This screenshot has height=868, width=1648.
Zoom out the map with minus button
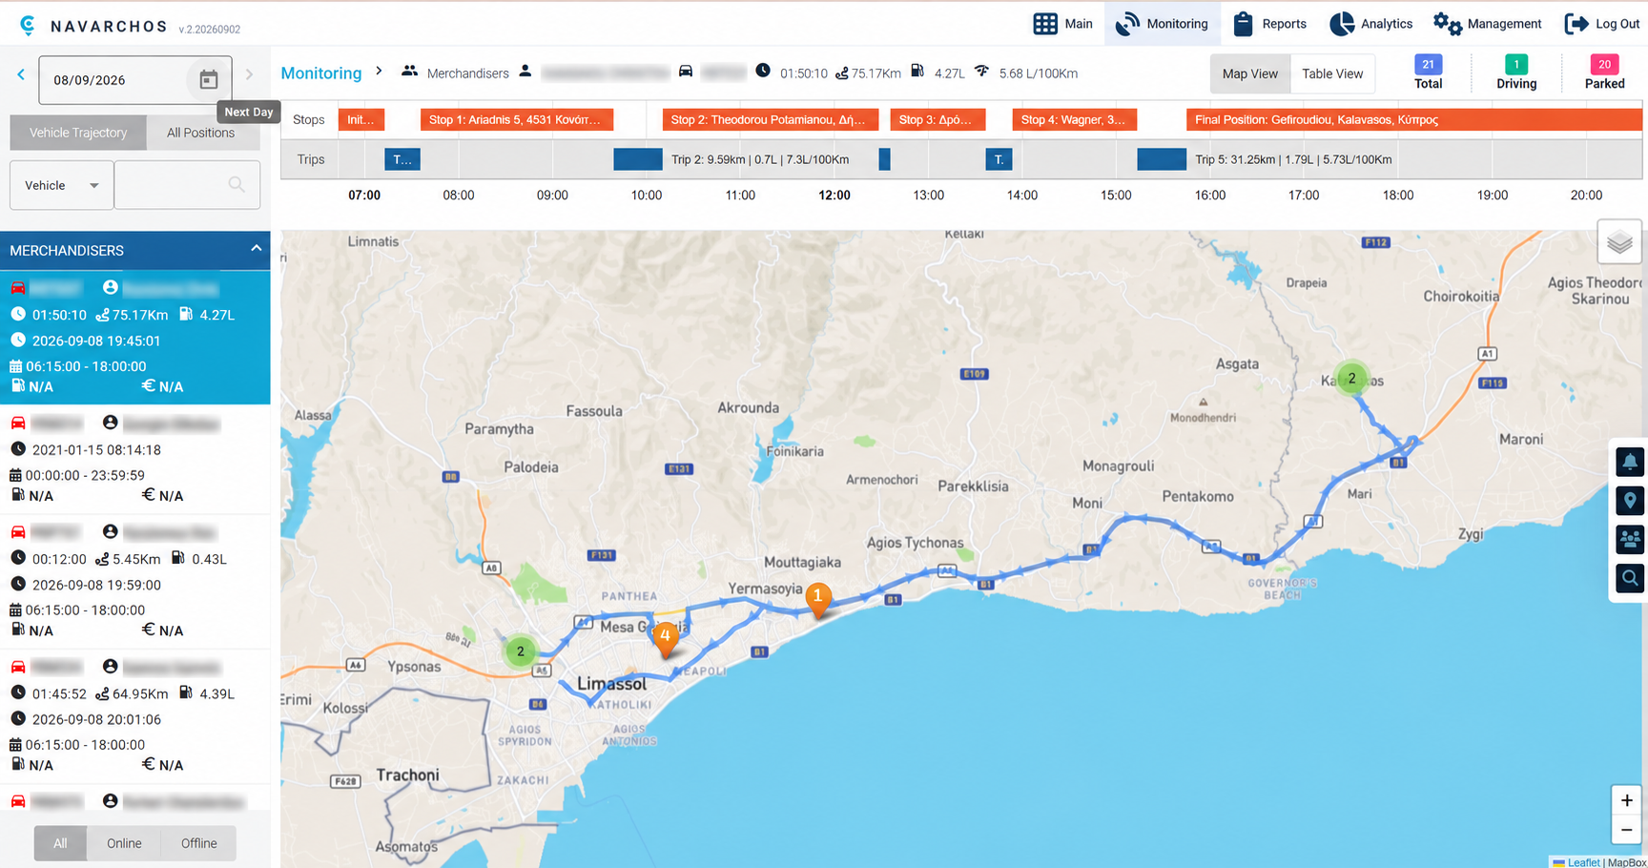[x=1626, y=830]
